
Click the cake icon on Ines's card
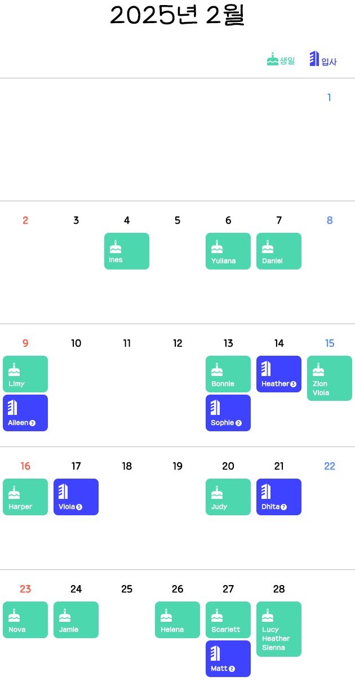point(116,246)
